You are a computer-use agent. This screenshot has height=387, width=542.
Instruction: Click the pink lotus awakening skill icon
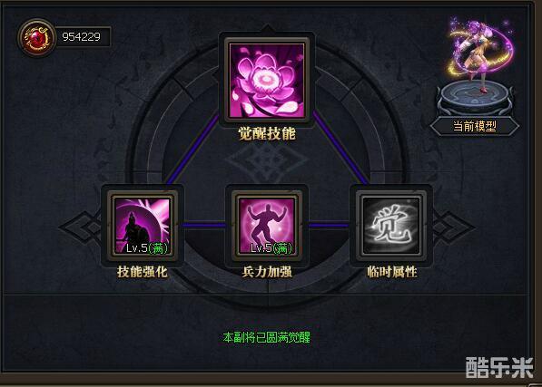[267, 80]
